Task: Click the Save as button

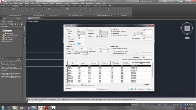Action: (x=103, y=89)
